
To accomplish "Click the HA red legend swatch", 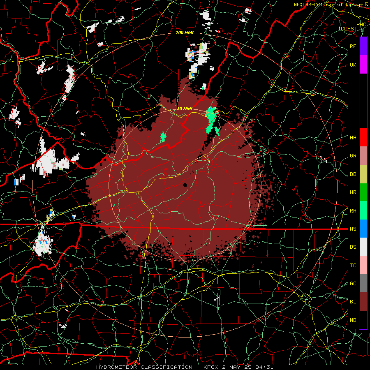I will (x=363, y=137).
